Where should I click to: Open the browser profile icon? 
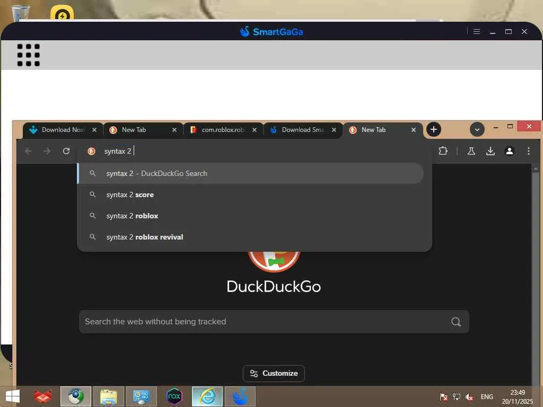[x=510, y=151]
